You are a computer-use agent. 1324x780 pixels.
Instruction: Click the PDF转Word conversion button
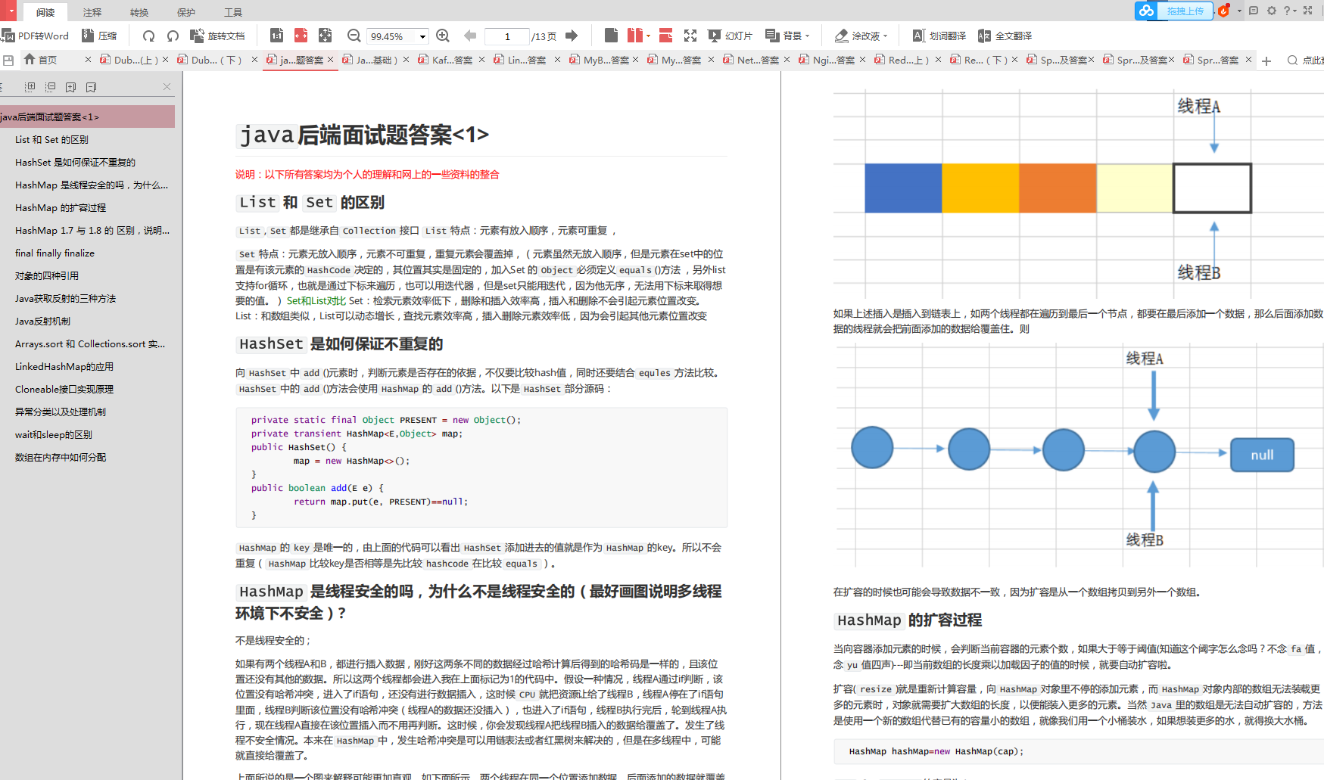(x=35, y=36)
